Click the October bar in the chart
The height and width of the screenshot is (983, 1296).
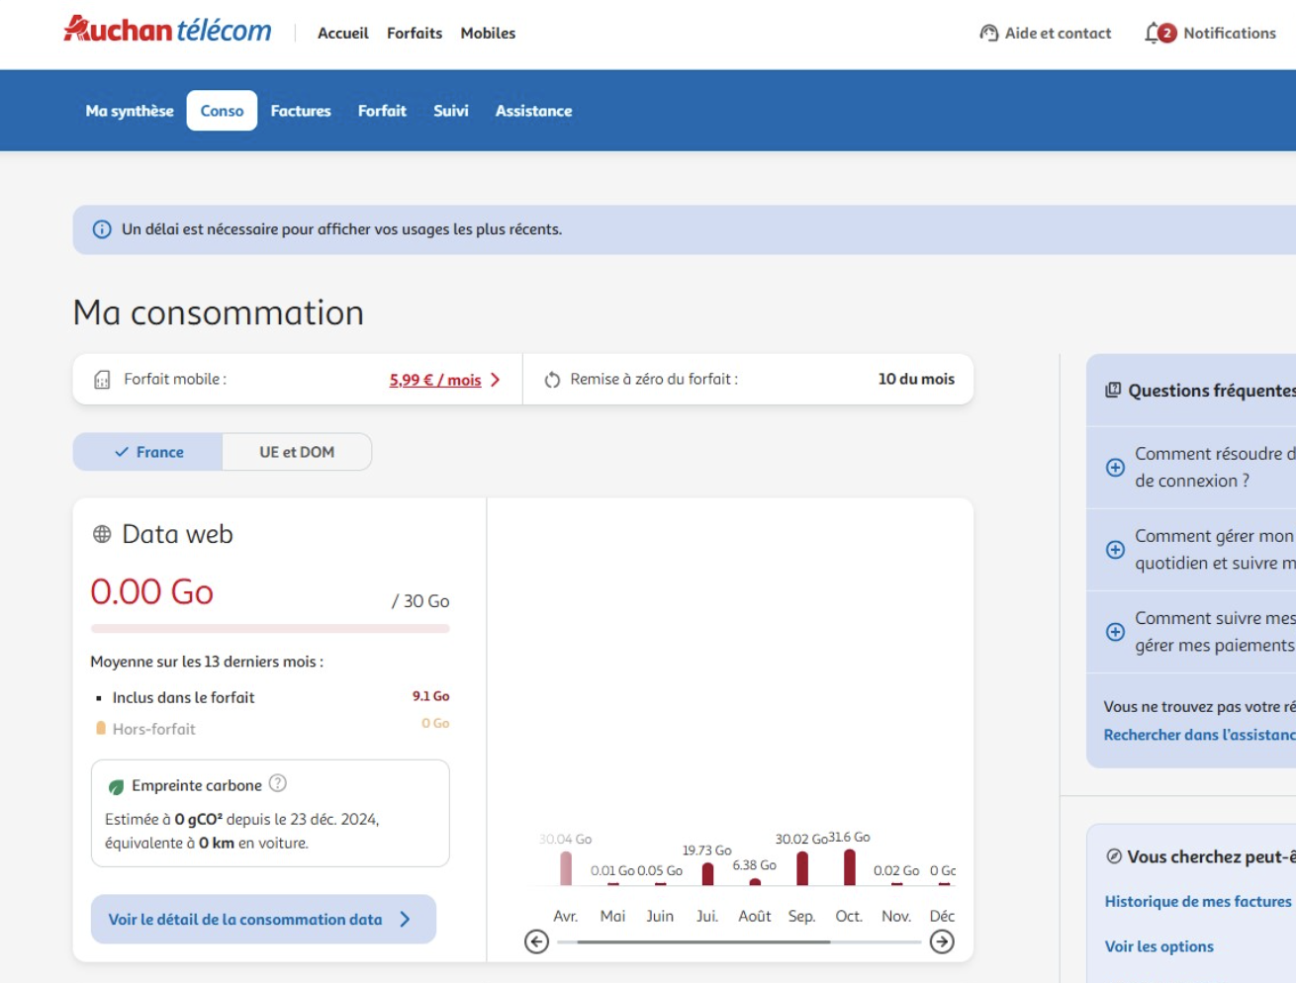(849, 867)
